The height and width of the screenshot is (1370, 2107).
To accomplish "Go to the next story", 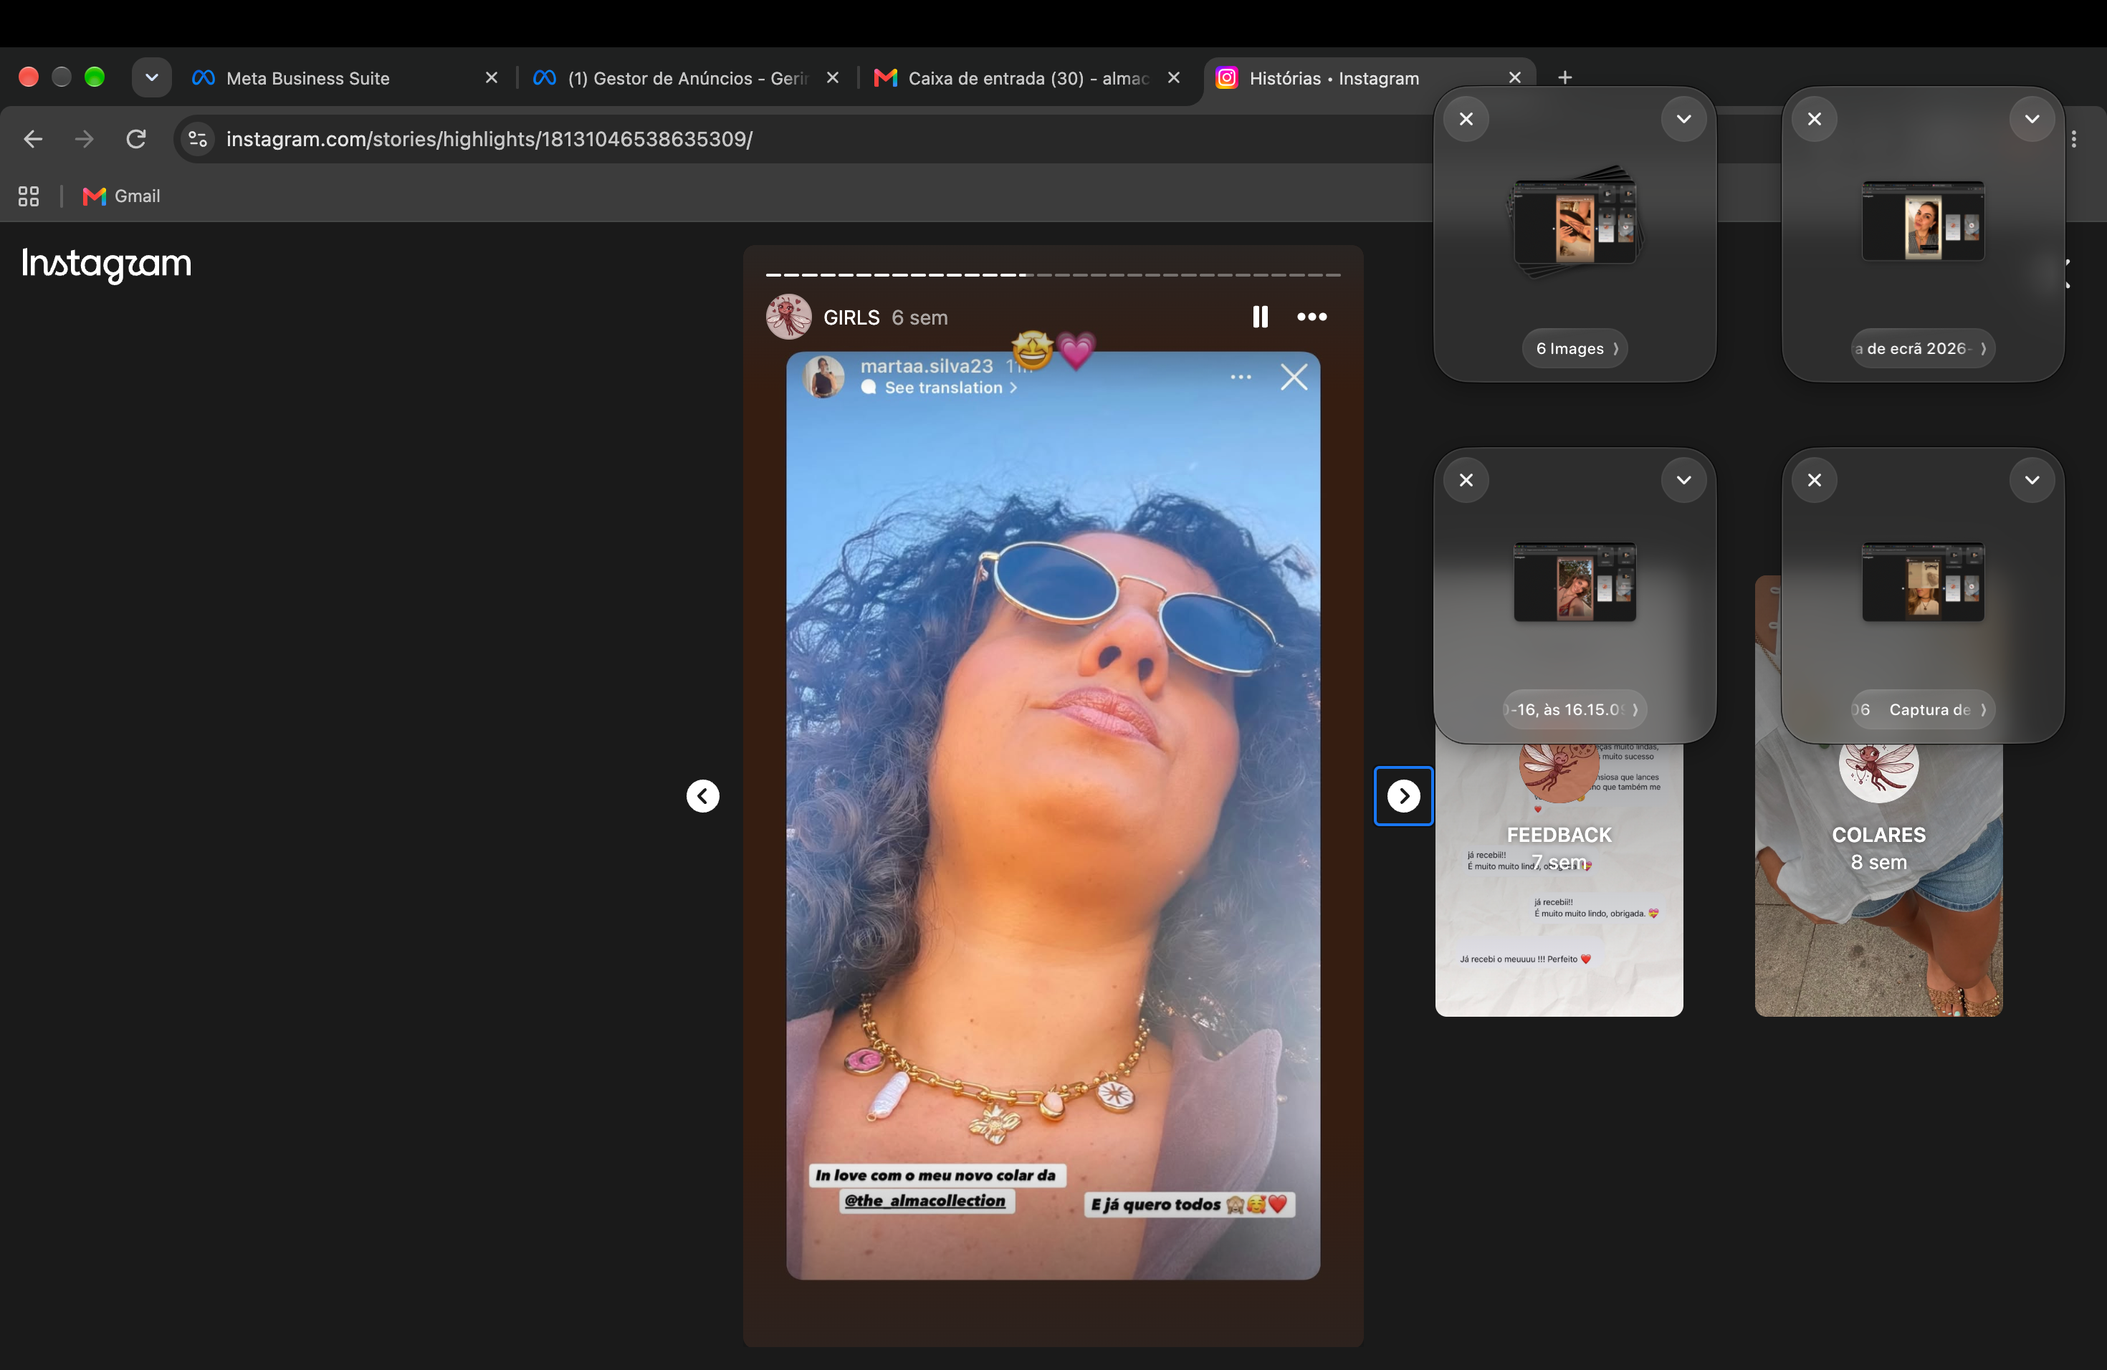I will [x=1403, y=795].
